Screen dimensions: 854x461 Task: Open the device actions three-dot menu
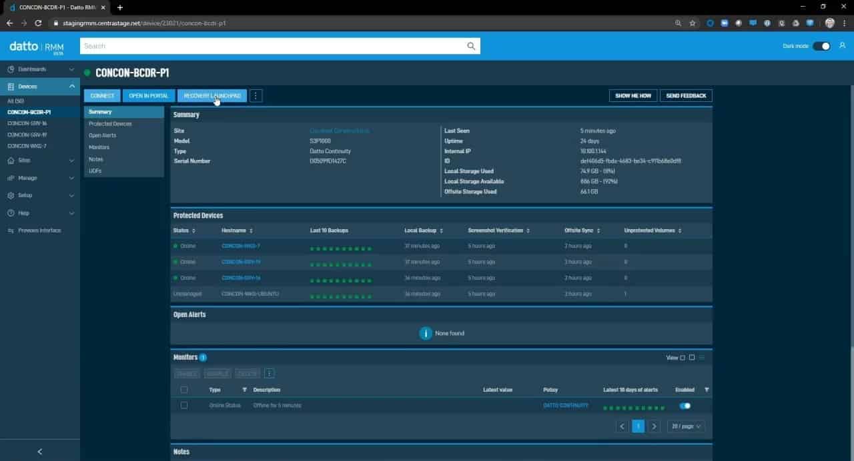pos(256,96)
